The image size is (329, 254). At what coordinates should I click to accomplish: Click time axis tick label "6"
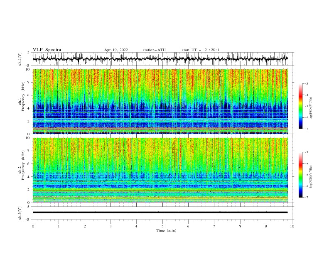click(188, 226)
